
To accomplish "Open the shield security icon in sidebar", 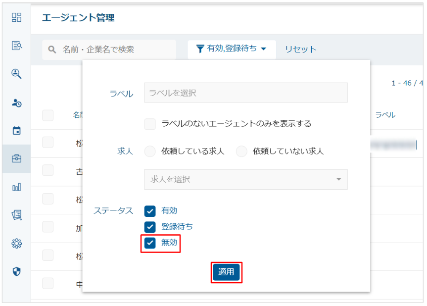I will (17, 271).
